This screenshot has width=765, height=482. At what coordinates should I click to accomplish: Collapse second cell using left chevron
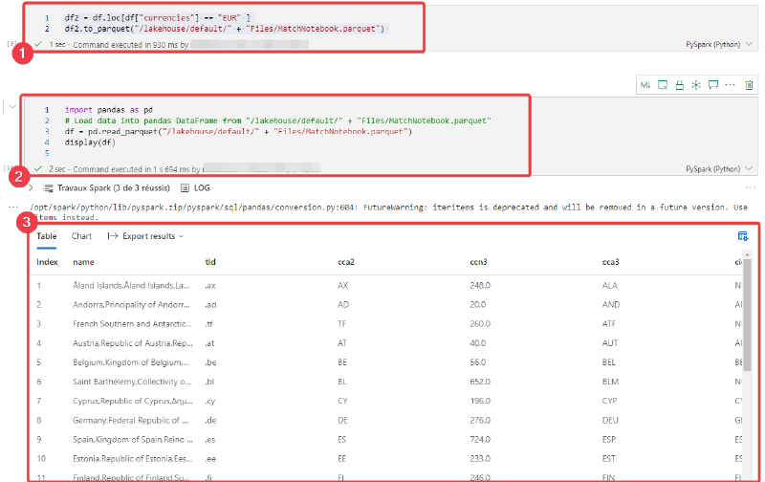[x=12, y=106]
